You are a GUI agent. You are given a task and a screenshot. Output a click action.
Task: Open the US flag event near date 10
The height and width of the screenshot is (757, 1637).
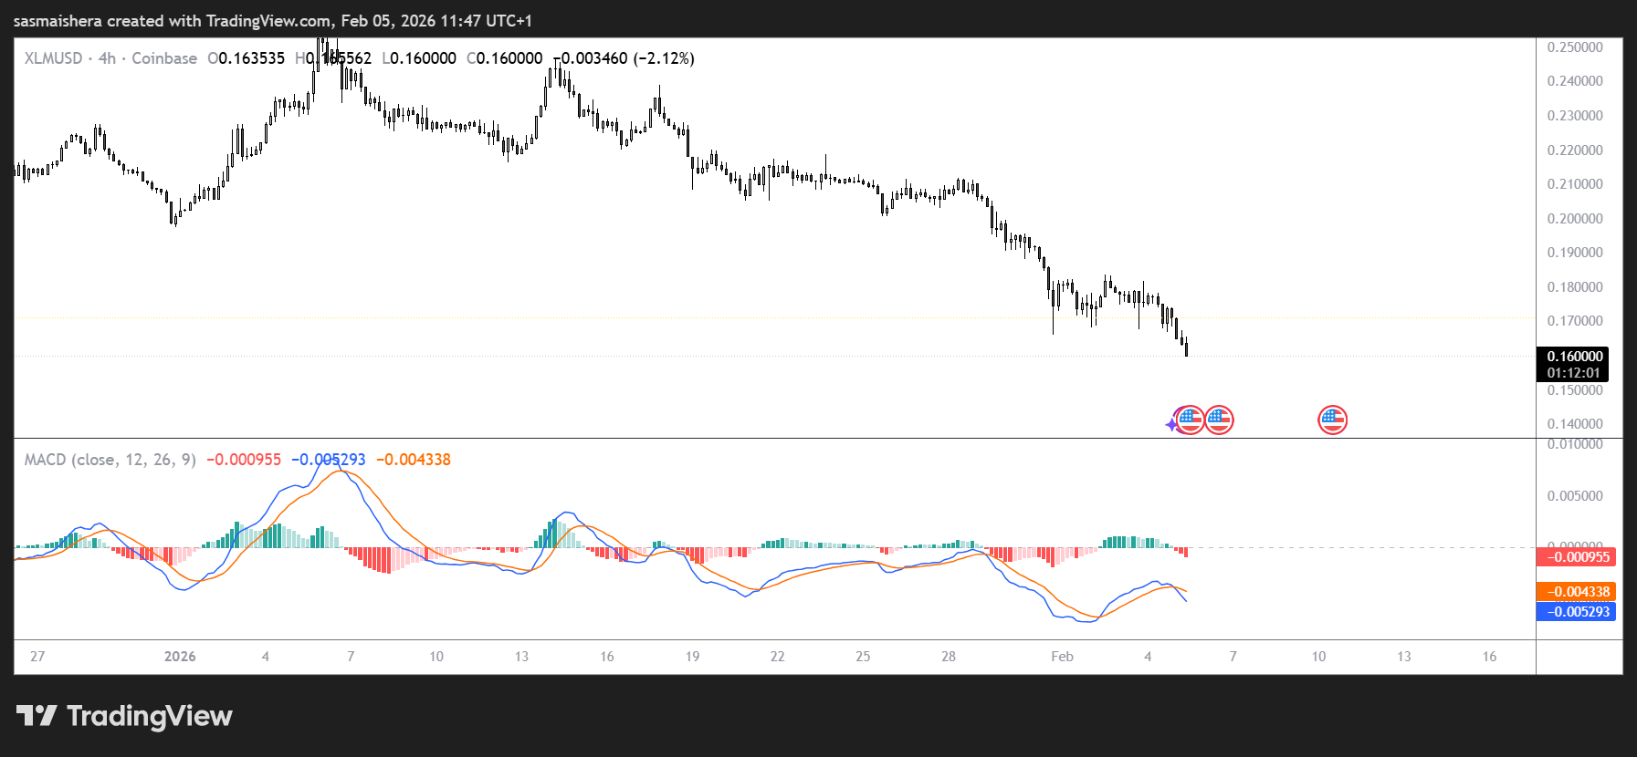tap(1333, 420)
